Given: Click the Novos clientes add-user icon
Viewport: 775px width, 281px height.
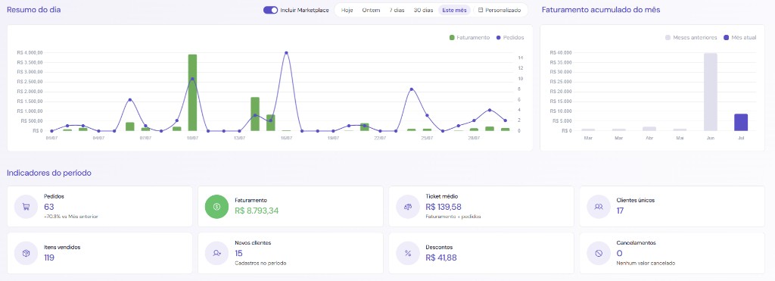Looking at the screenshot, I should click(x=217, y=253).
